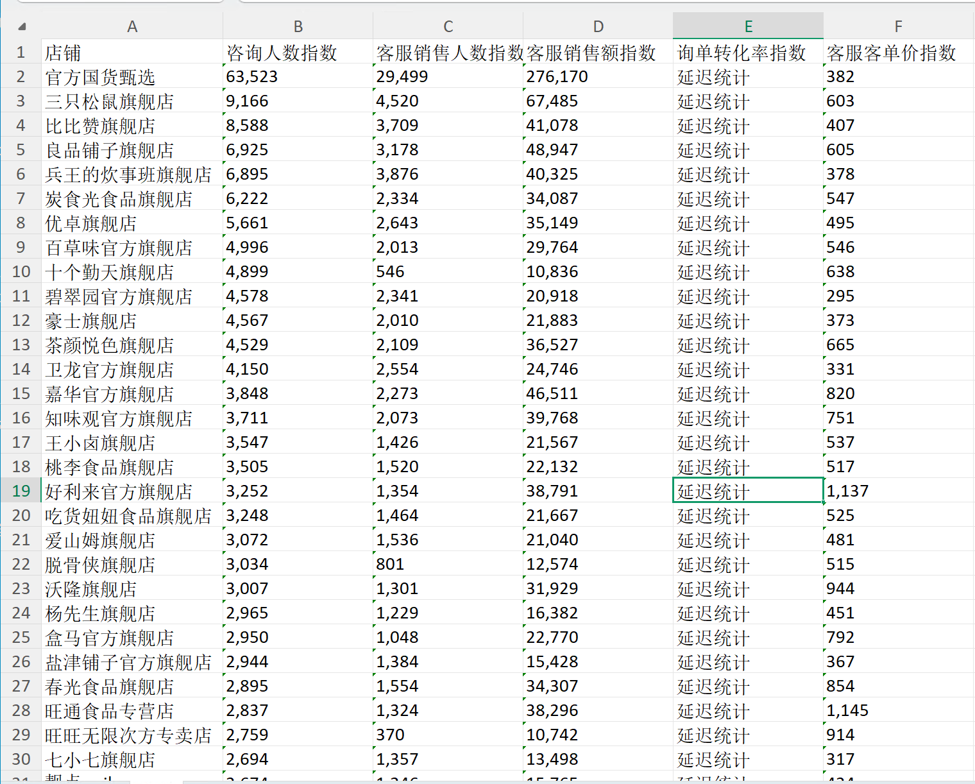Click value 67,485 in column D

(552, 101)
